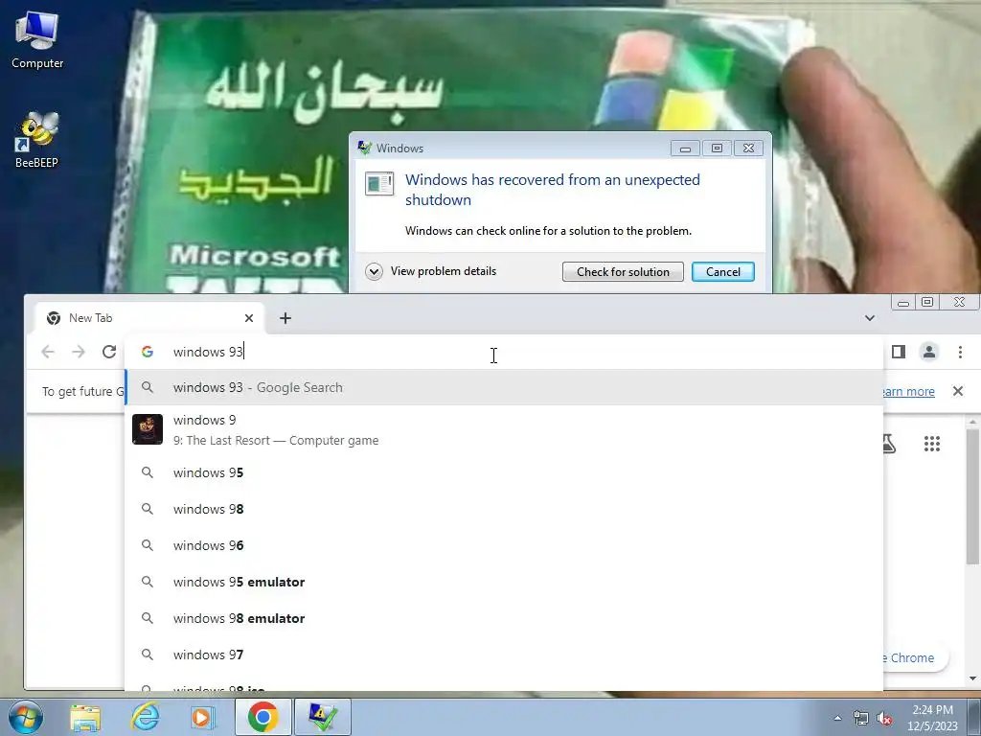Choose the windows 9 computer game suggestion

coord(504,430)
